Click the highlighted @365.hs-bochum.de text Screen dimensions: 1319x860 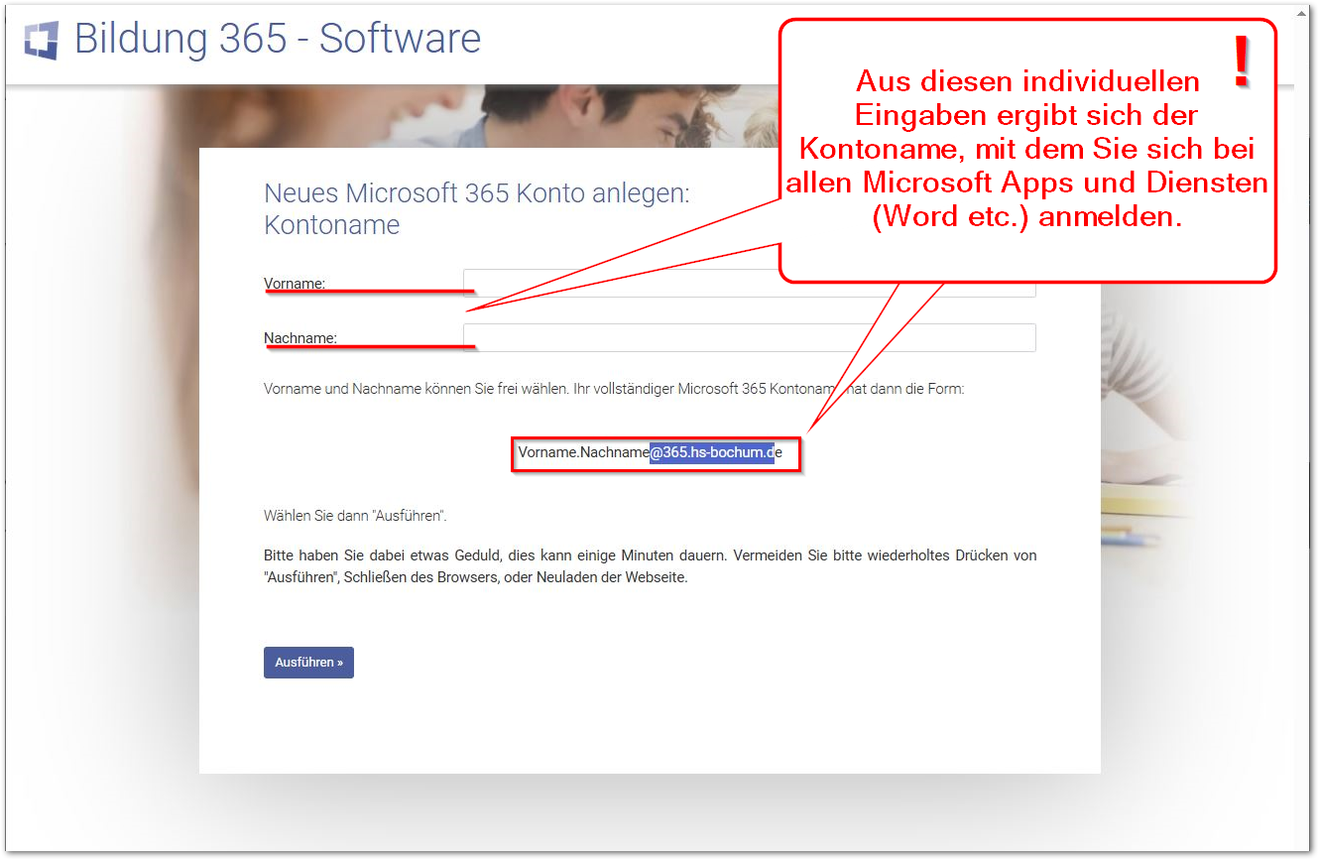(711, 453)
